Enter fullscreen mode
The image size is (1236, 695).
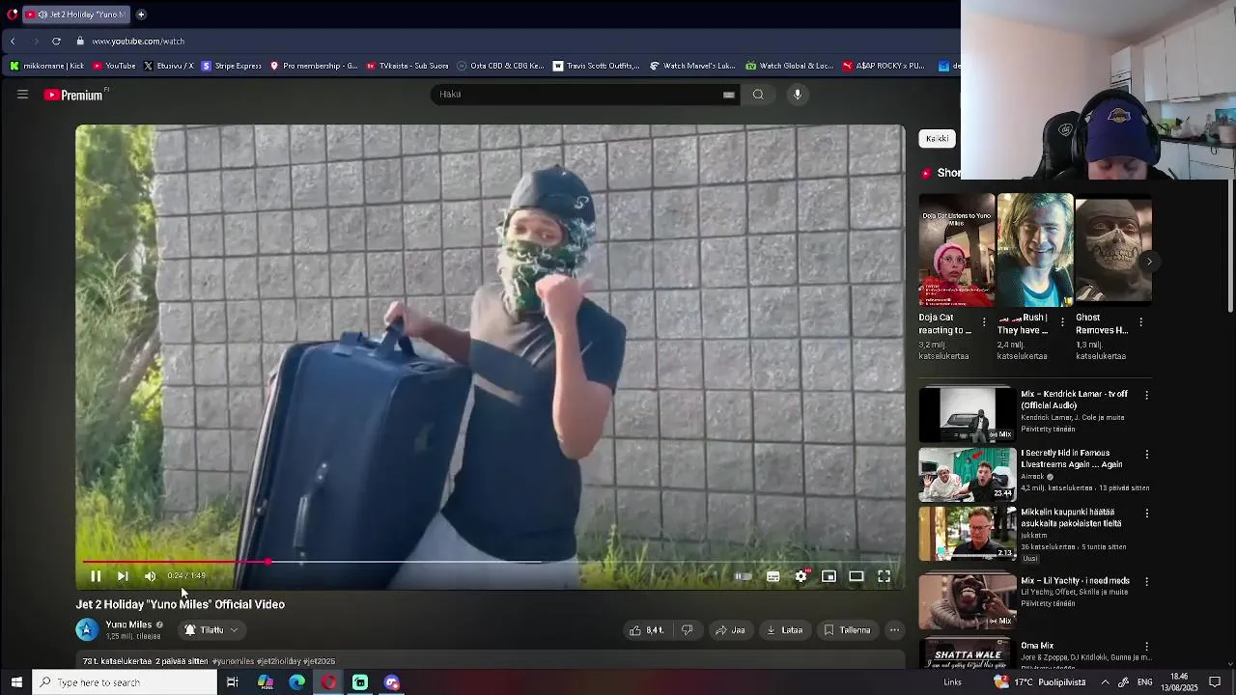click(x=884, y=576)
